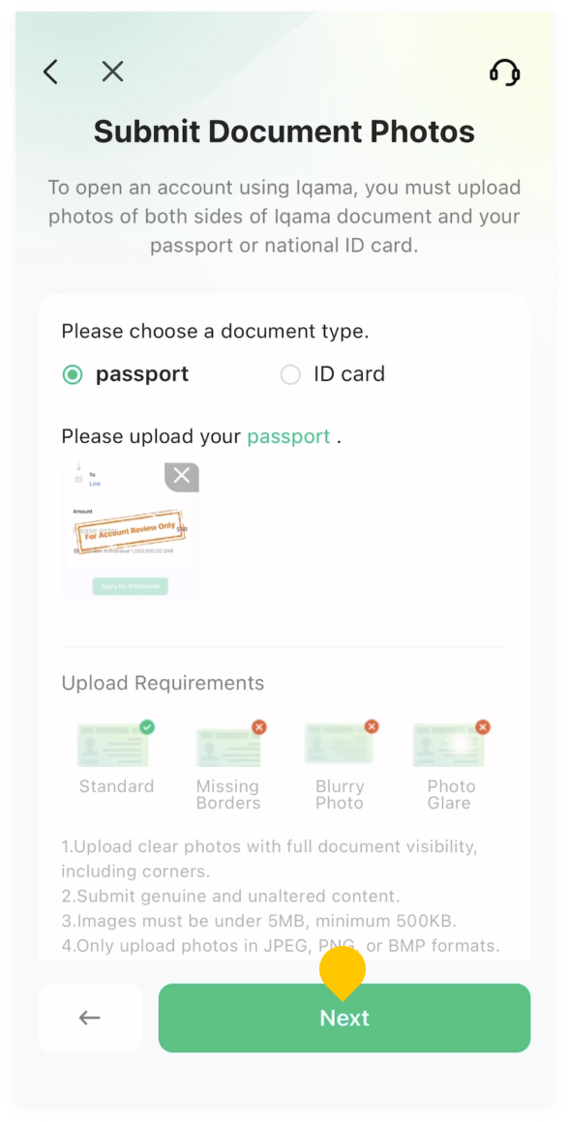Tap the Standard example card image

coord(113,745)
